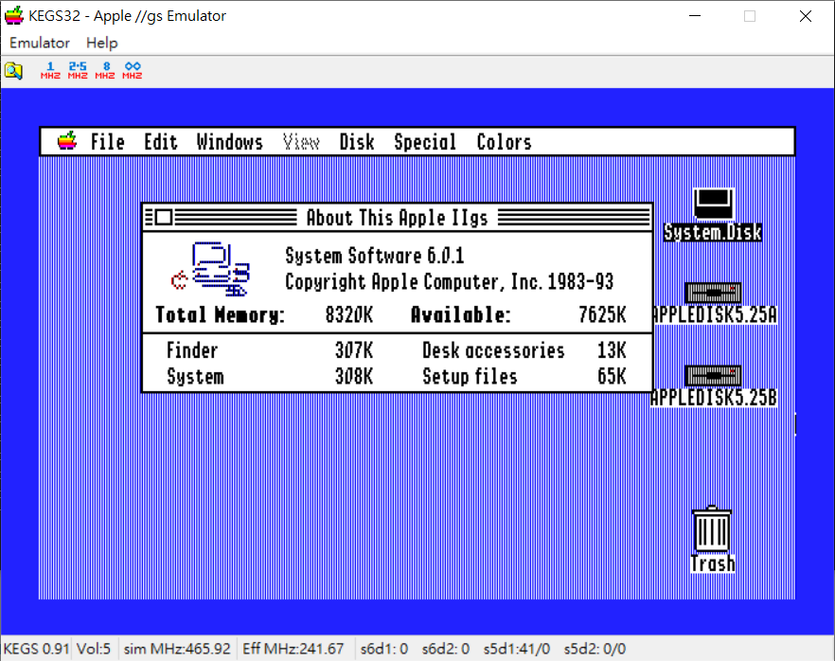Click the System memory row label

[195, 377]
